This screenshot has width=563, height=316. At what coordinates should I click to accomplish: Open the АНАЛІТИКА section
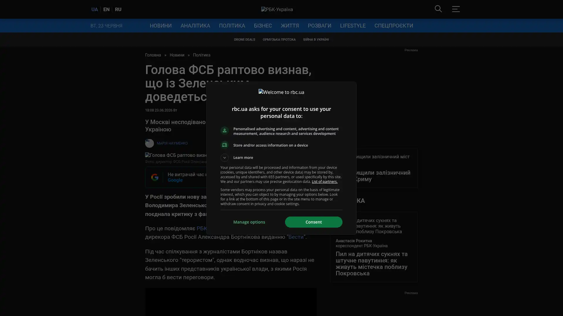tap(195, 26)
